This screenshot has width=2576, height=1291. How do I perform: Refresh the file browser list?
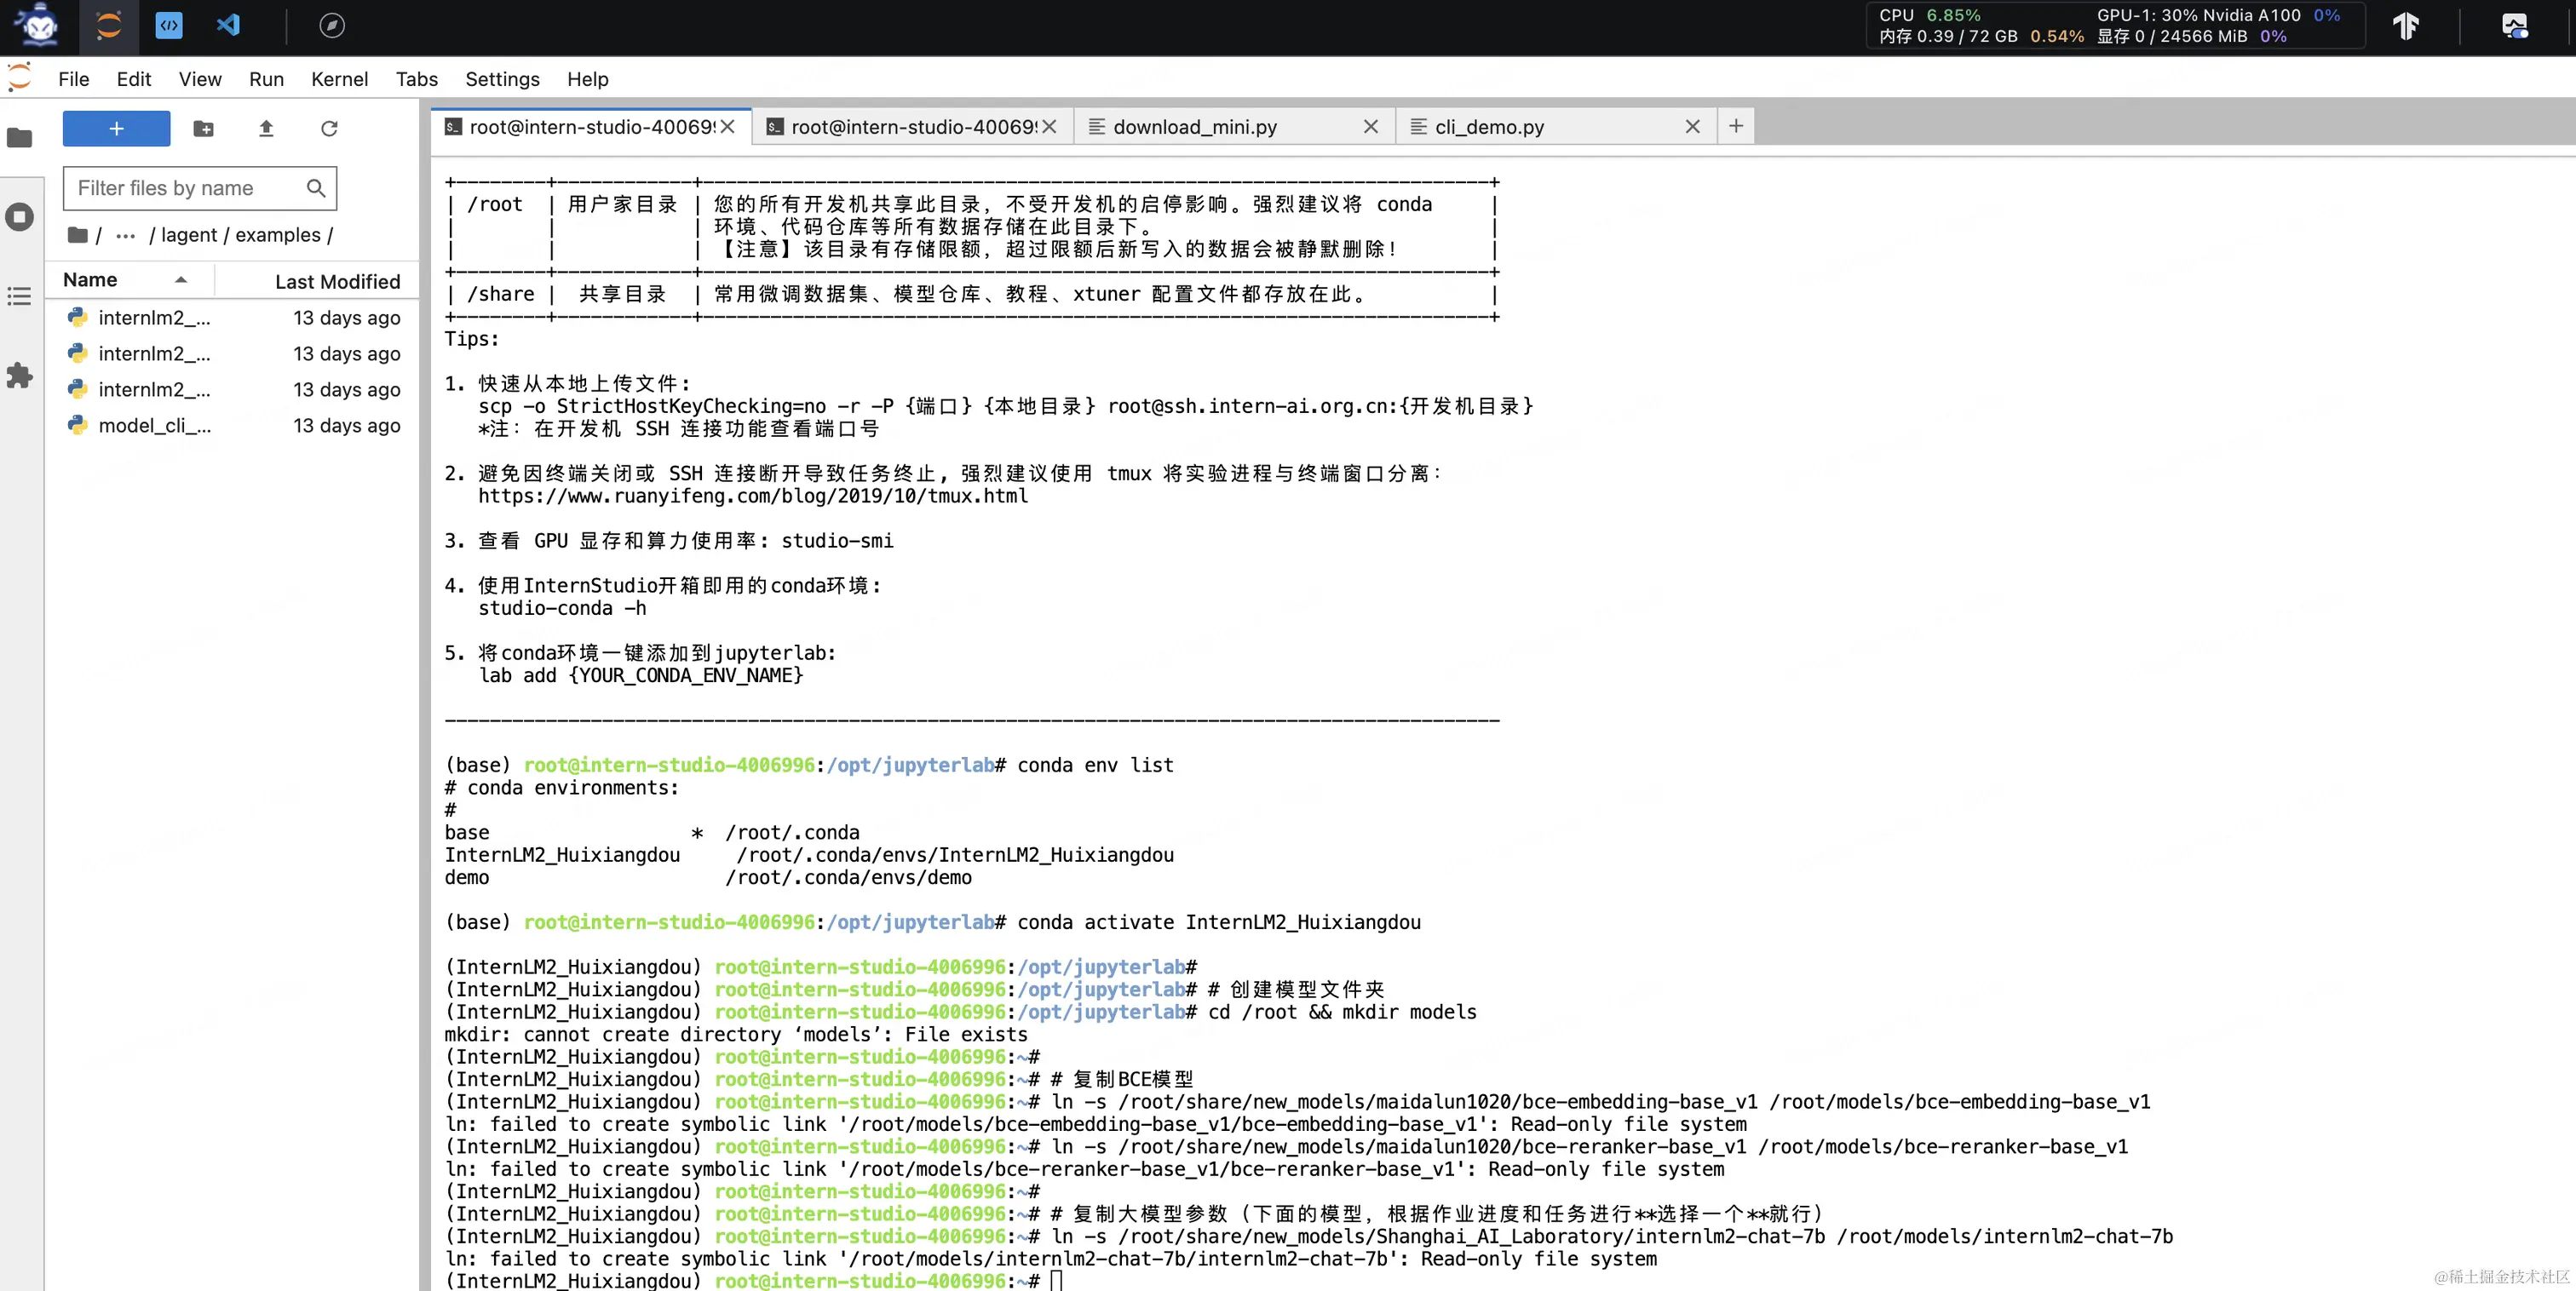[x=329, y=129]
